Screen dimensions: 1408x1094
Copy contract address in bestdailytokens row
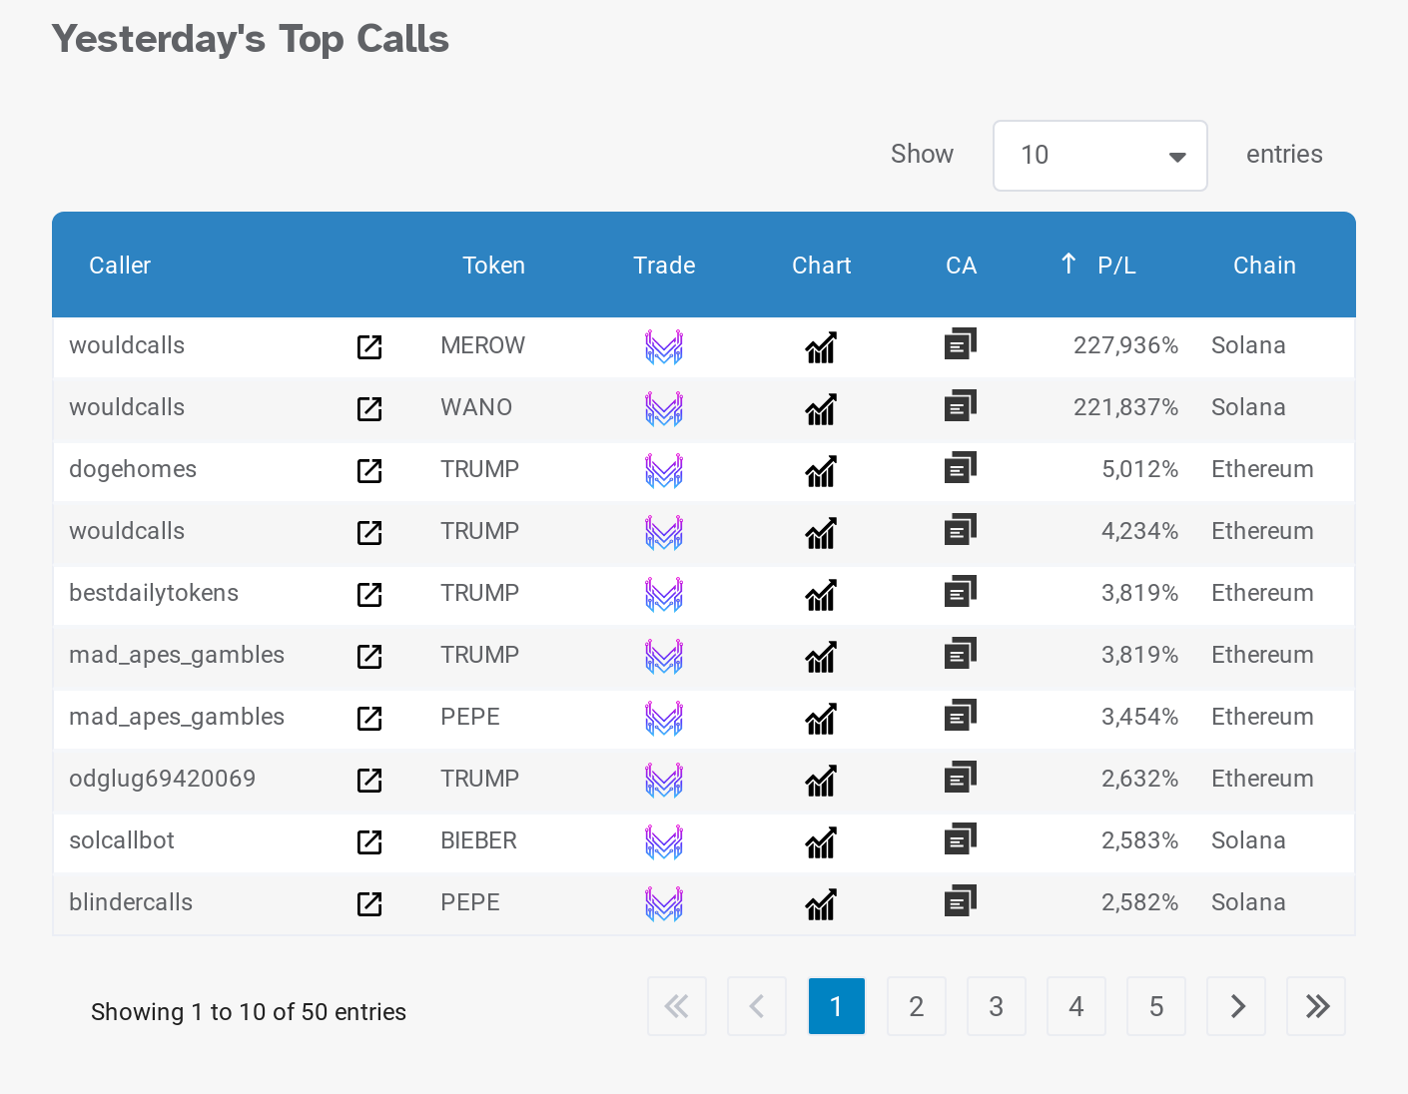pos(960,591)
